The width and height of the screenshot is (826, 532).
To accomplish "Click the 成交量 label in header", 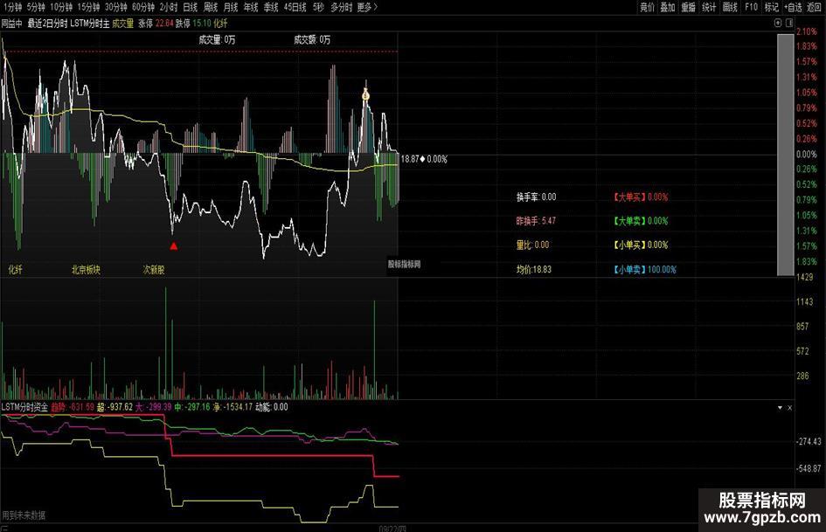I will click(122, 24).
